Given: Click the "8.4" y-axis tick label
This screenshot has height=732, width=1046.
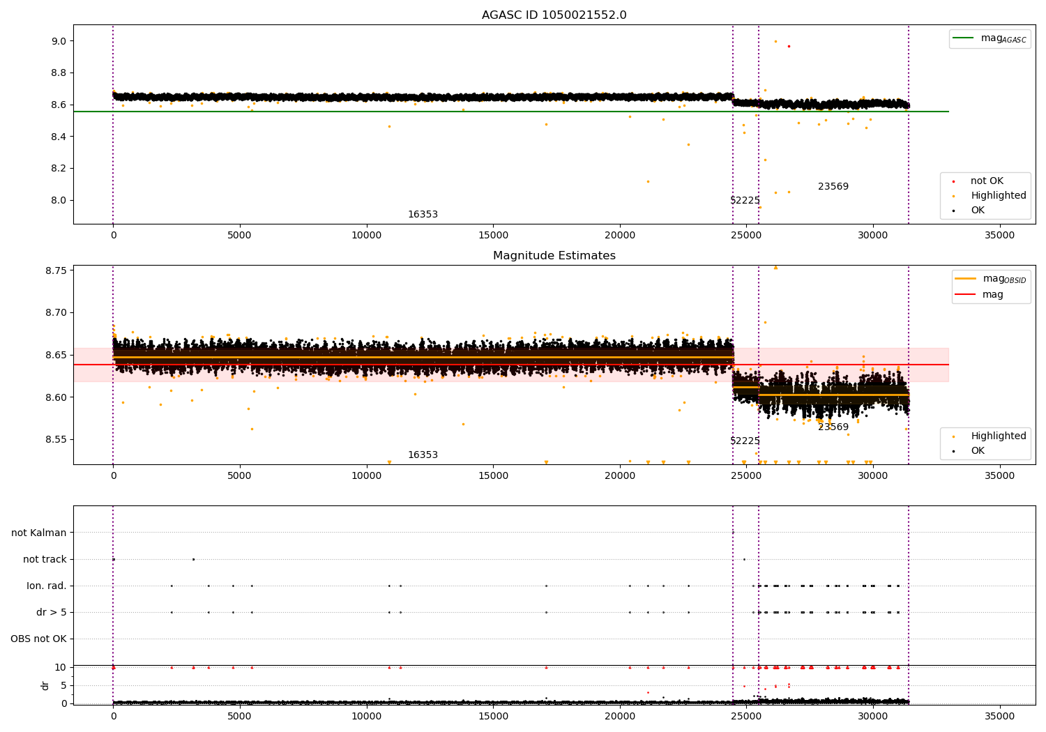Looking at the screenshot, I should [x=59, y=137].
